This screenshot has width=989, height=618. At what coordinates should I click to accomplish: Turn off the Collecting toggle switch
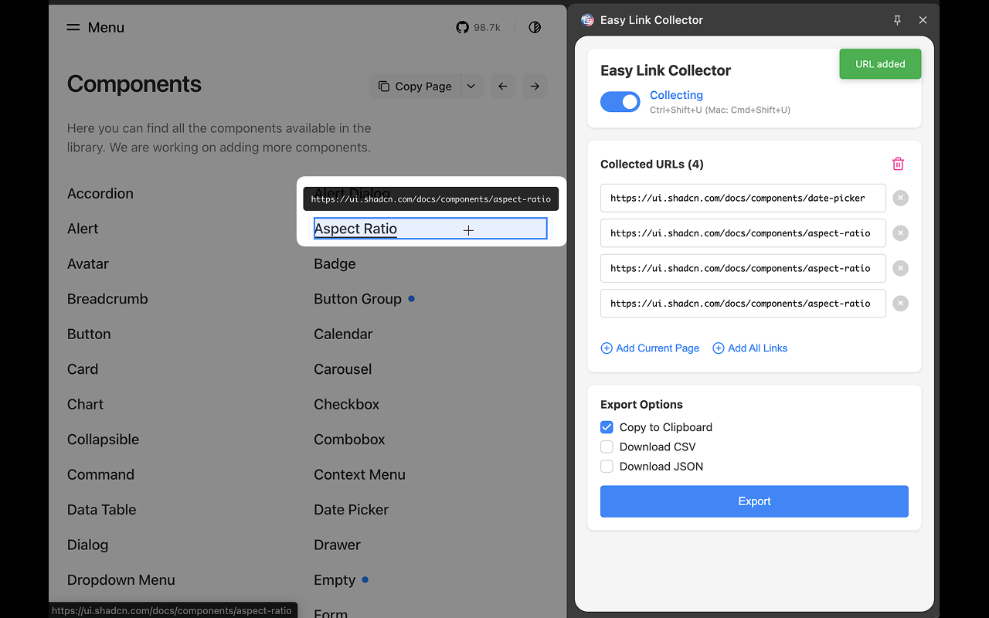pos(620,102)
